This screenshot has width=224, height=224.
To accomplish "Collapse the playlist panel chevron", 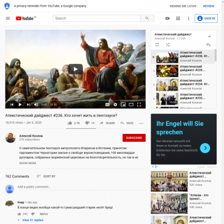I will [209, 36].
